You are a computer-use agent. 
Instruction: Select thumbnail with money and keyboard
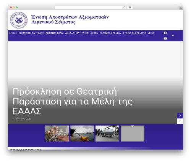57,134
